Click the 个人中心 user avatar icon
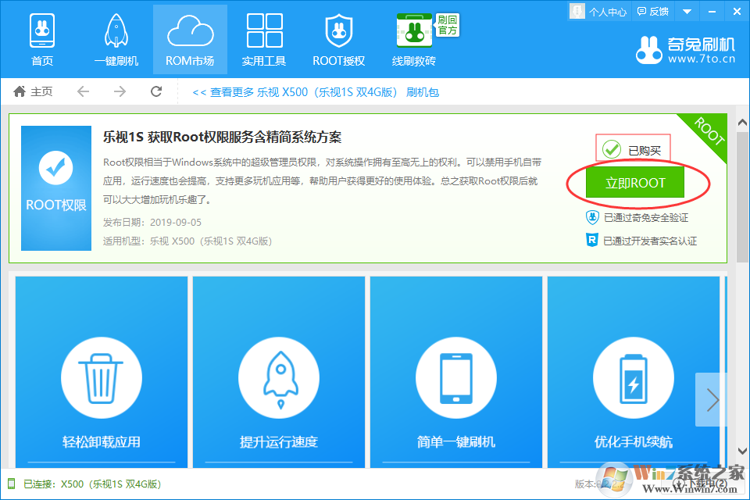This screenshot has height=500, width=750. point(577,11)
